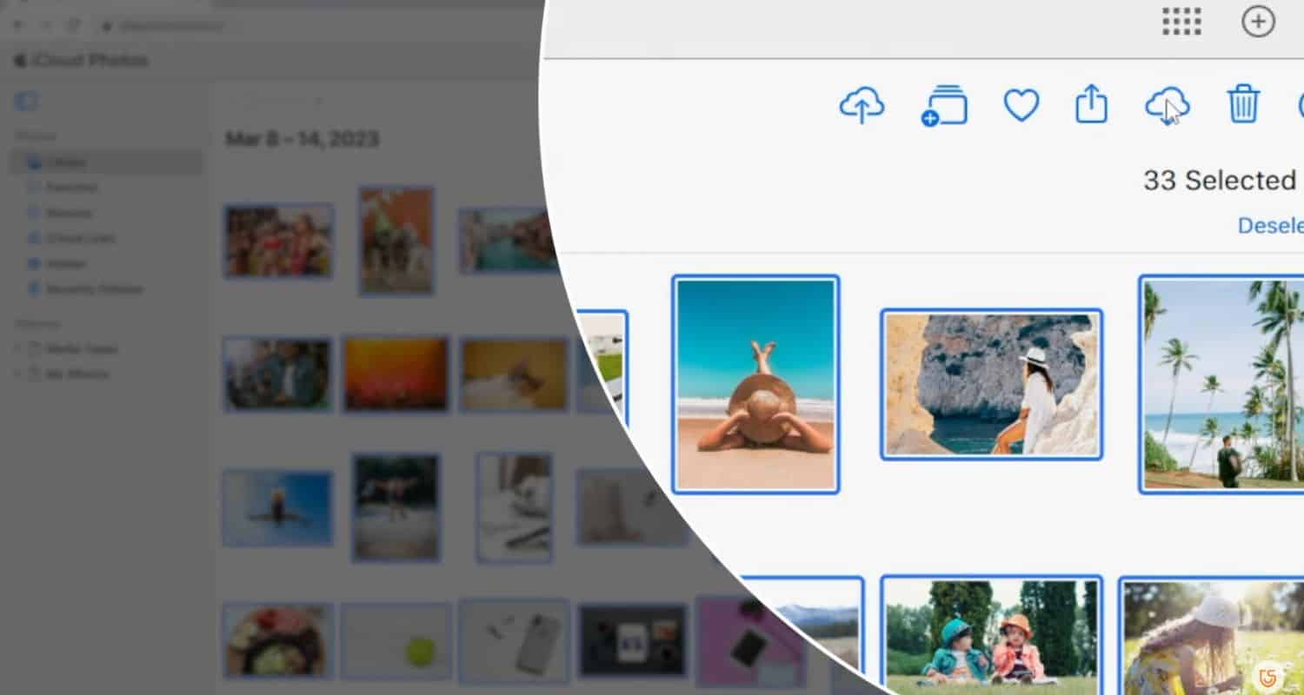Click the circled plus icon
Viewport: 1304px width, 695px height.
click(1258, 22)
